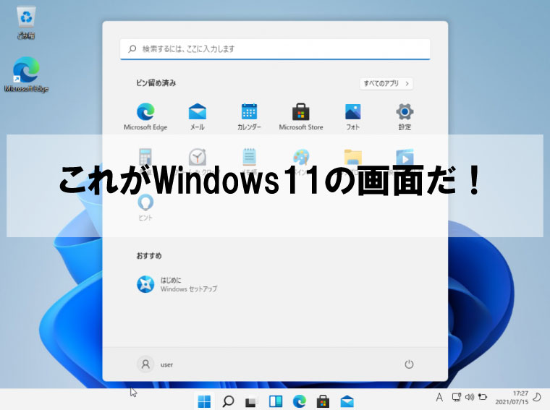Click the ピン留め済み heading text
This screenshot has width=550, height=410.
pos(156,83)
